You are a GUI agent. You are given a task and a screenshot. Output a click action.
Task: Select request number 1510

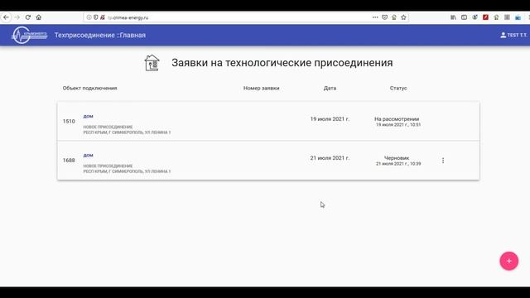69,122
